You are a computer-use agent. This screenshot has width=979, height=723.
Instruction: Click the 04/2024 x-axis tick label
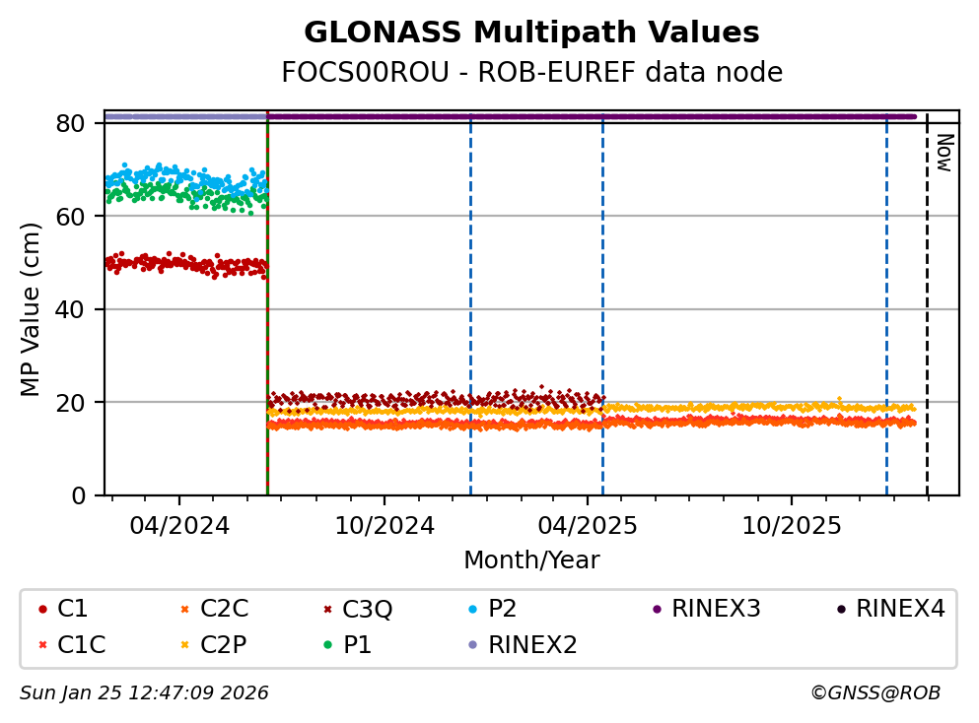(179, 525)
